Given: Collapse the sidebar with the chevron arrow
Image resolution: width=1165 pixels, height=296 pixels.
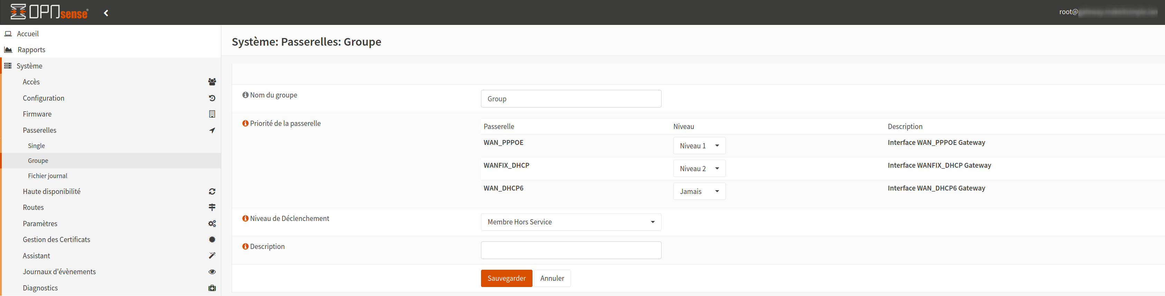Looking at the screenshot, I should (x=106, y=13).
